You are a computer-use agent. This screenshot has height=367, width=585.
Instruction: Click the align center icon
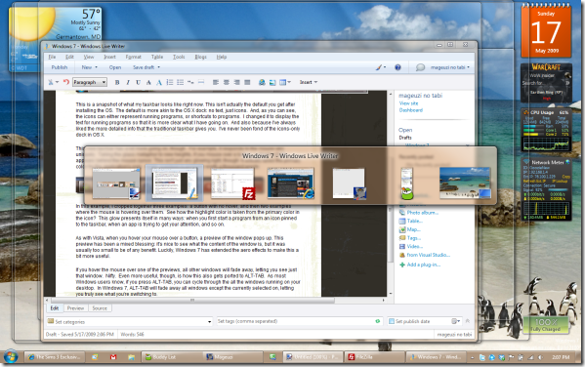[227, 82]
